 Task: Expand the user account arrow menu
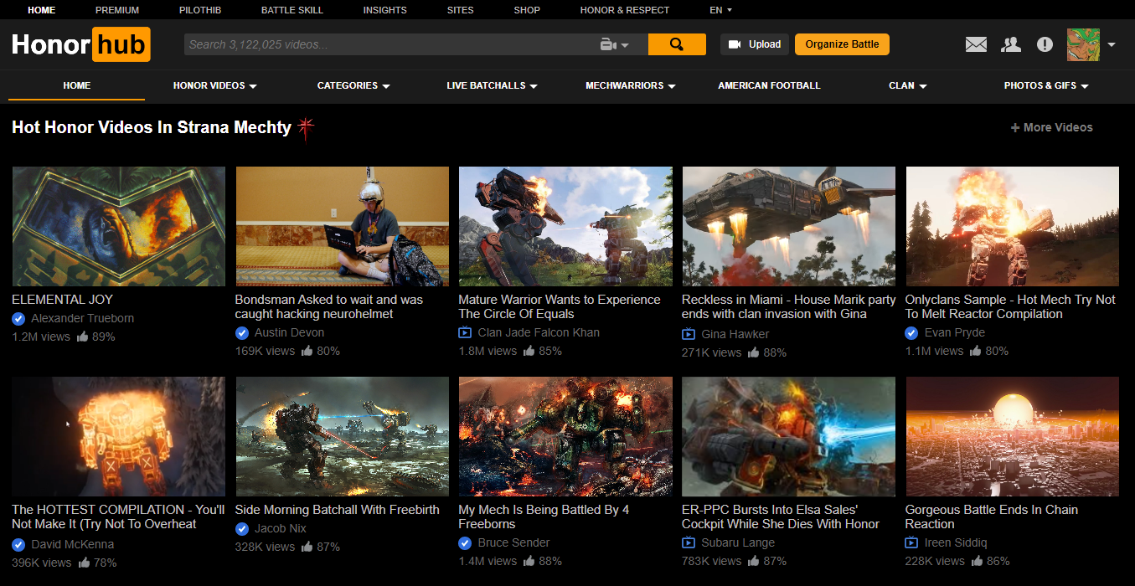[1112, 45]
